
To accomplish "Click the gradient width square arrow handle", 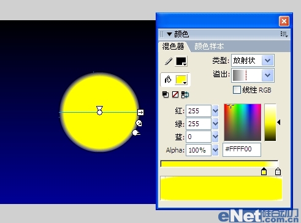I will point(140,112).
